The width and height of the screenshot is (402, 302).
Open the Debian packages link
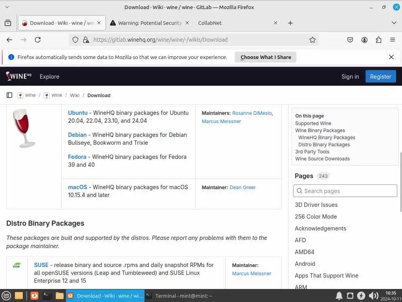[77, 135]
